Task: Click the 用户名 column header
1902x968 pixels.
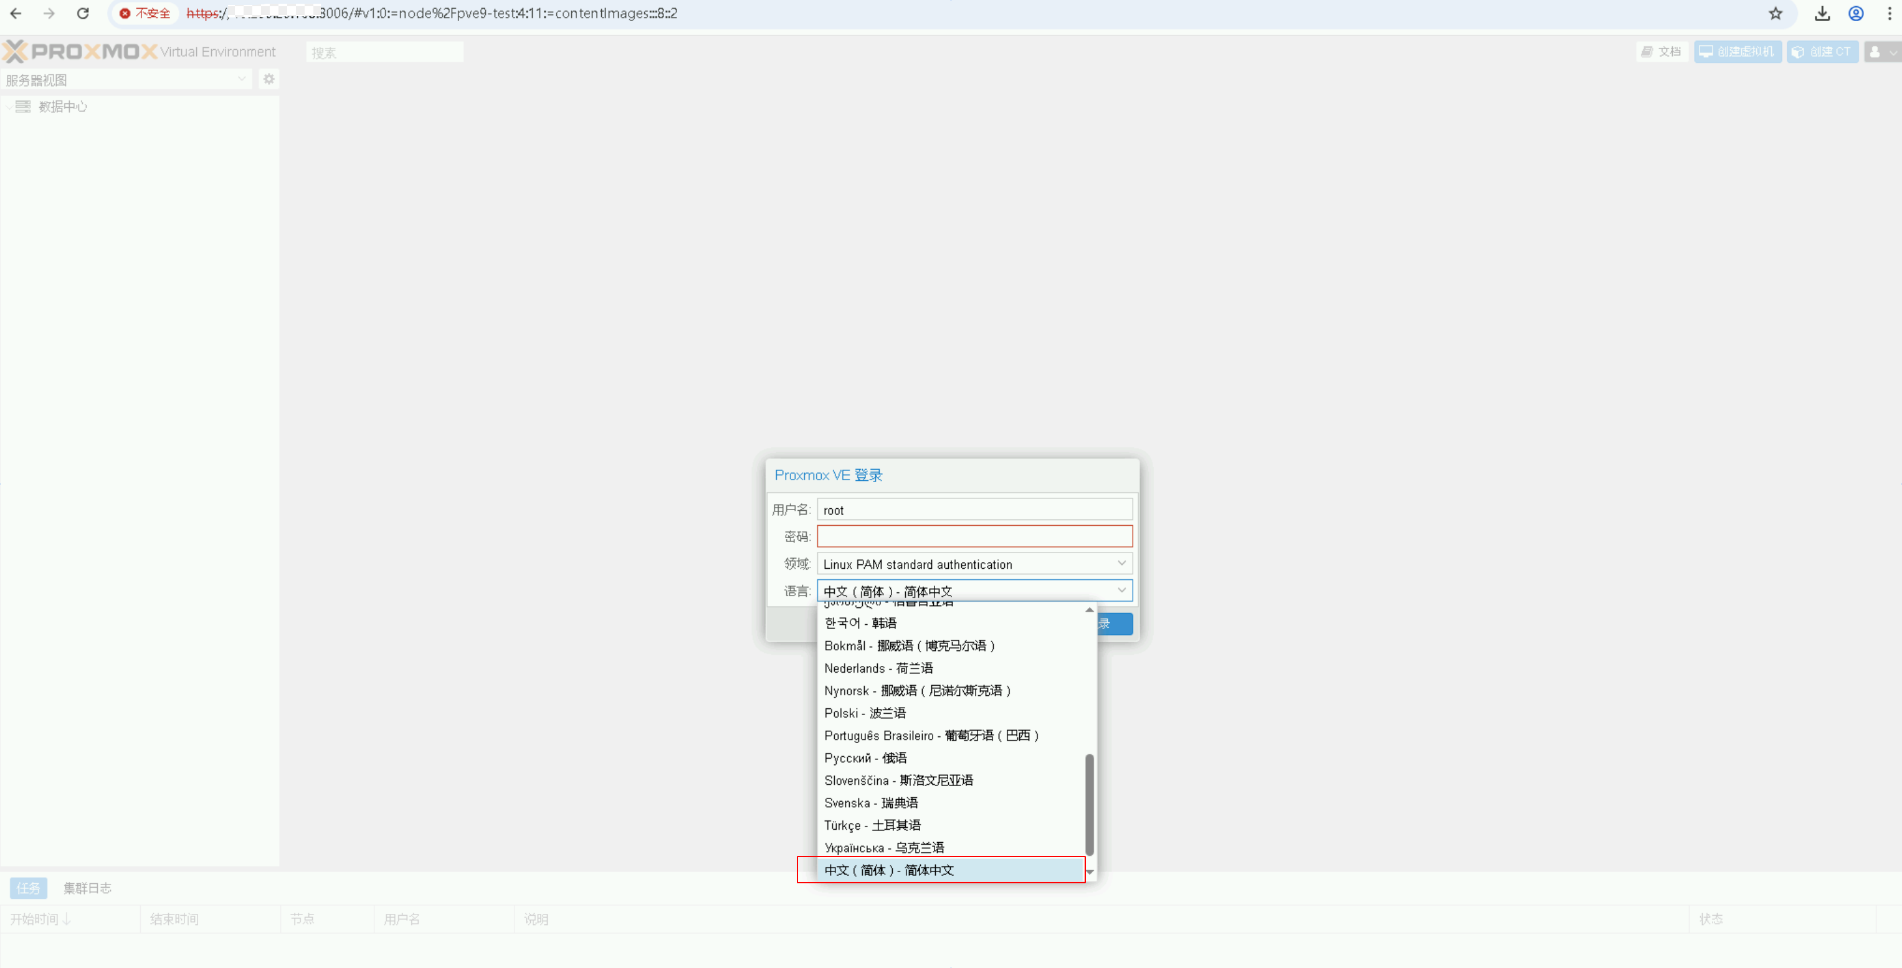Action: (x=444, y=919)
